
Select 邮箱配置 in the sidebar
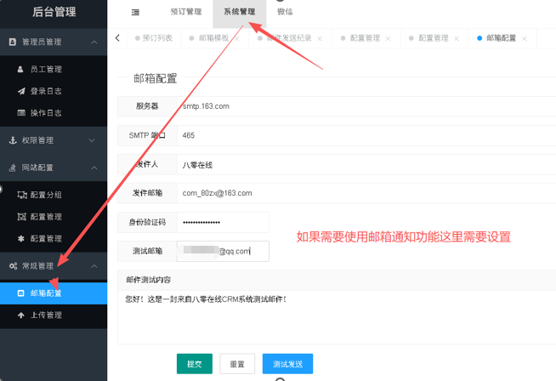pyautogui.click(x=45, y=293)
